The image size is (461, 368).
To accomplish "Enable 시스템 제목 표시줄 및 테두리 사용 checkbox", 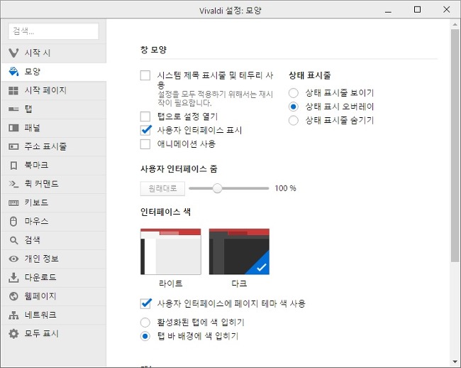I will (145, 75).
